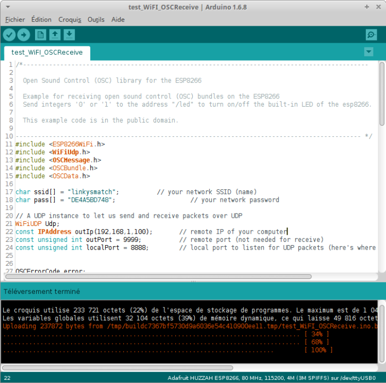Image resolution: width=386 pixels, height=383 pixels.
Task: Select the test_WiFI_OSCReceive tab
Action: point(47,53)
